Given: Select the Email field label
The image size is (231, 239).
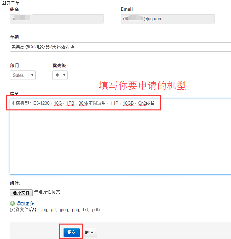Looking at the screenshot, I should 127,9.
